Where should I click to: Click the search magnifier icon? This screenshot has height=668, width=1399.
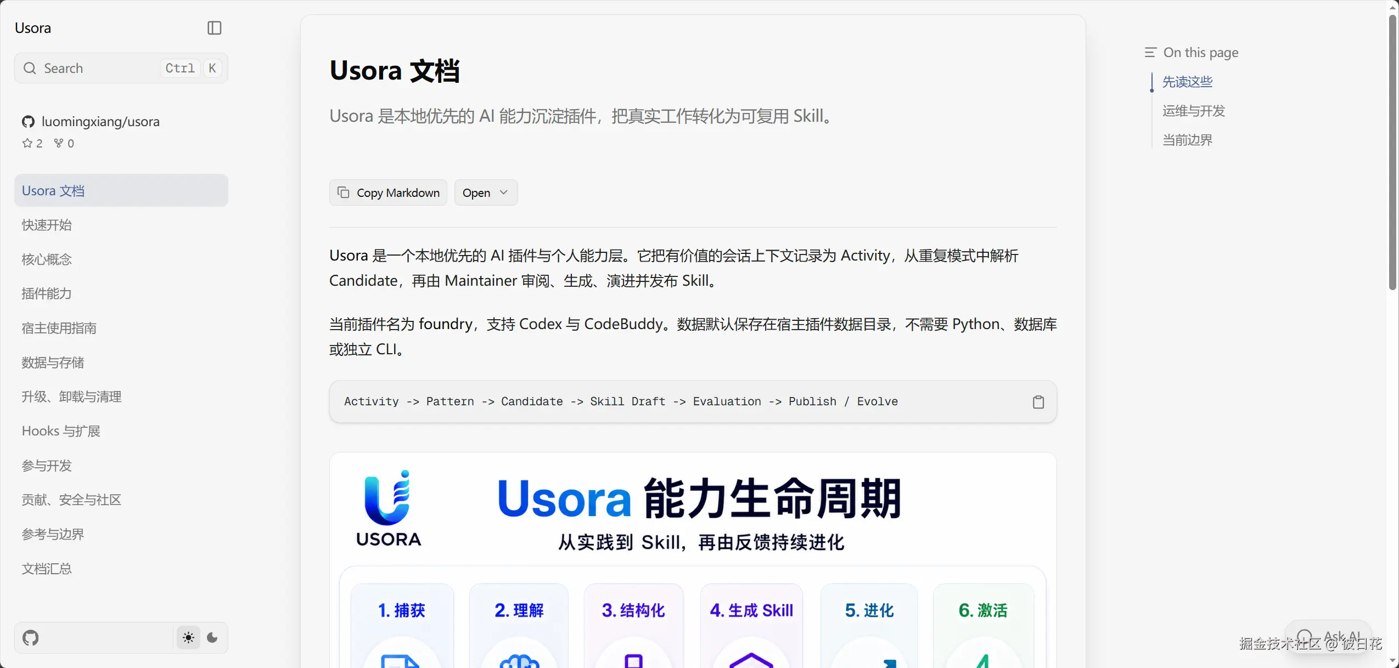pos(30,68)
